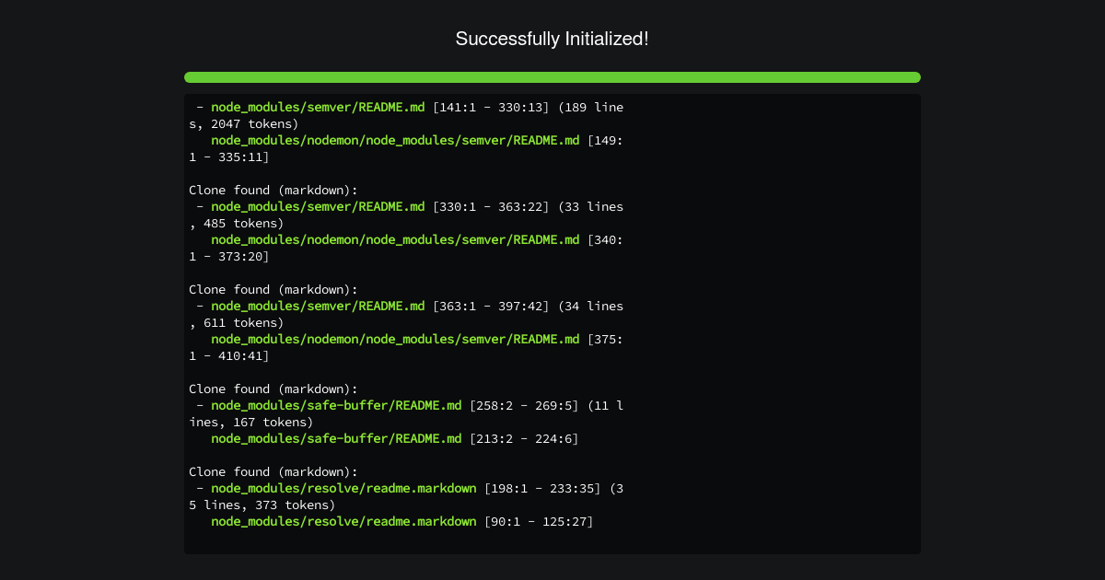This screenshot has width=1105, height=580.
Task: Open semver README.md link at lines 330-363
Action: tap(318, 206)
